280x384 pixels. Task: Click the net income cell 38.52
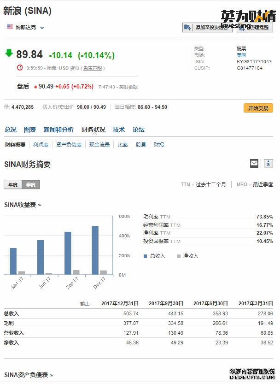[x=267, y=343]
